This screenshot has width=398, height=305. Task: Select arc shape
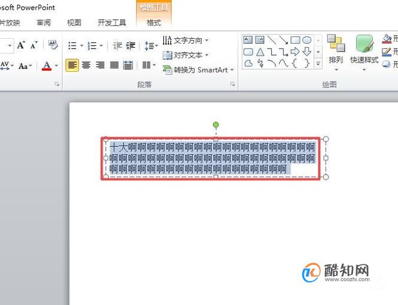[272, 63]
